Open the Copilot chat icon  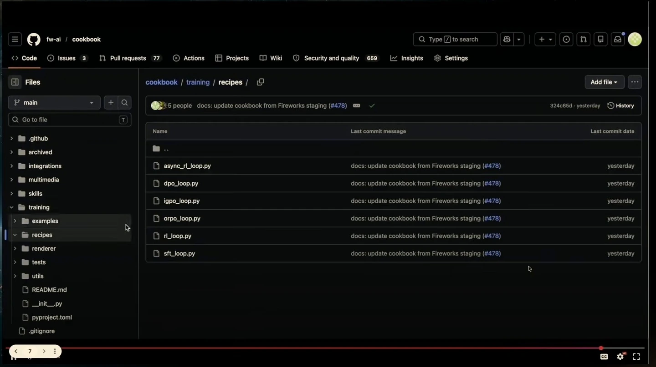coord(507,40)
